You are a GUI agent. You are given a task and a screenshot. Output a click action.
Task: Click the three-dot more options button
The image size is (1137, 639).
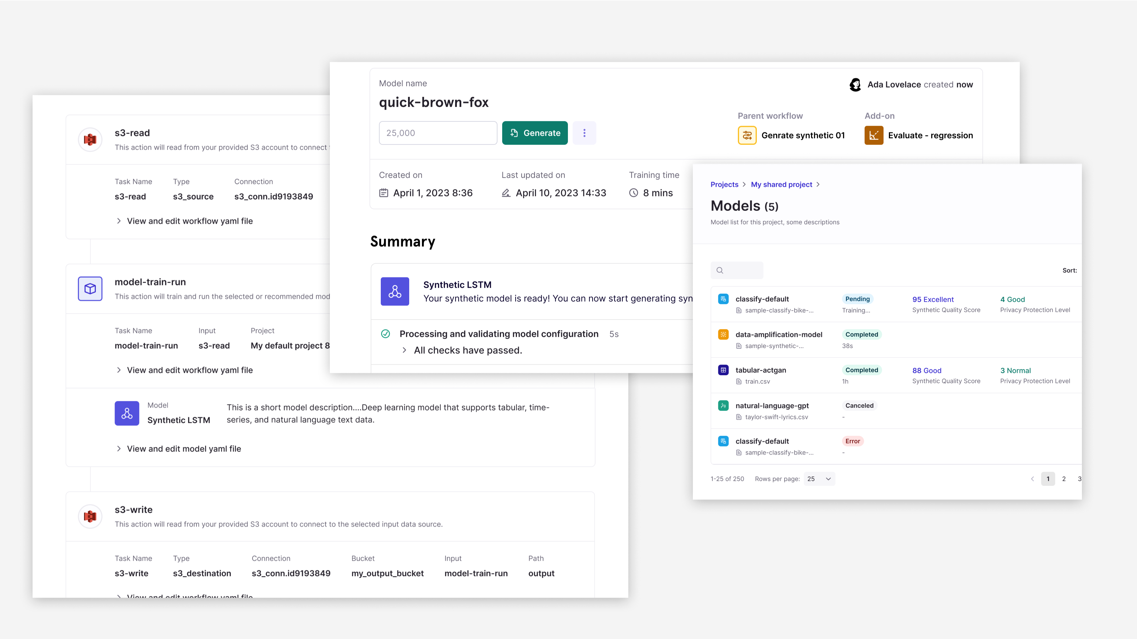tap(584, 133)
